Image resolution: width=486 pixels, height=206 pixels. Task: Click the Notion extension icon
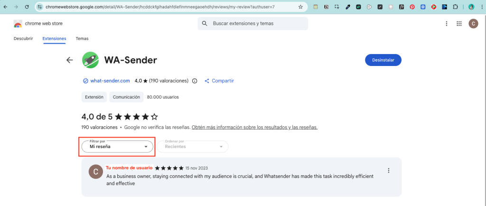(x=327, y=7)
